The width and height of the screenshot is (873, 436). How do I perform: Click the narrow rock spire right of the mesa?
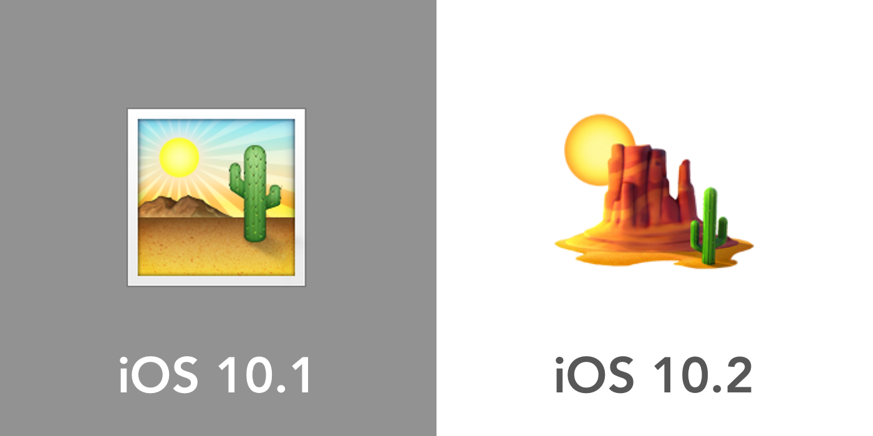point(685,187)
